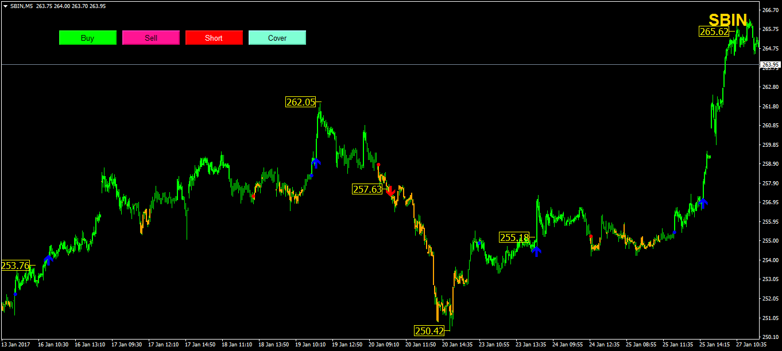
Task: Select the 265.62 high price label
Action: (714, 32)
